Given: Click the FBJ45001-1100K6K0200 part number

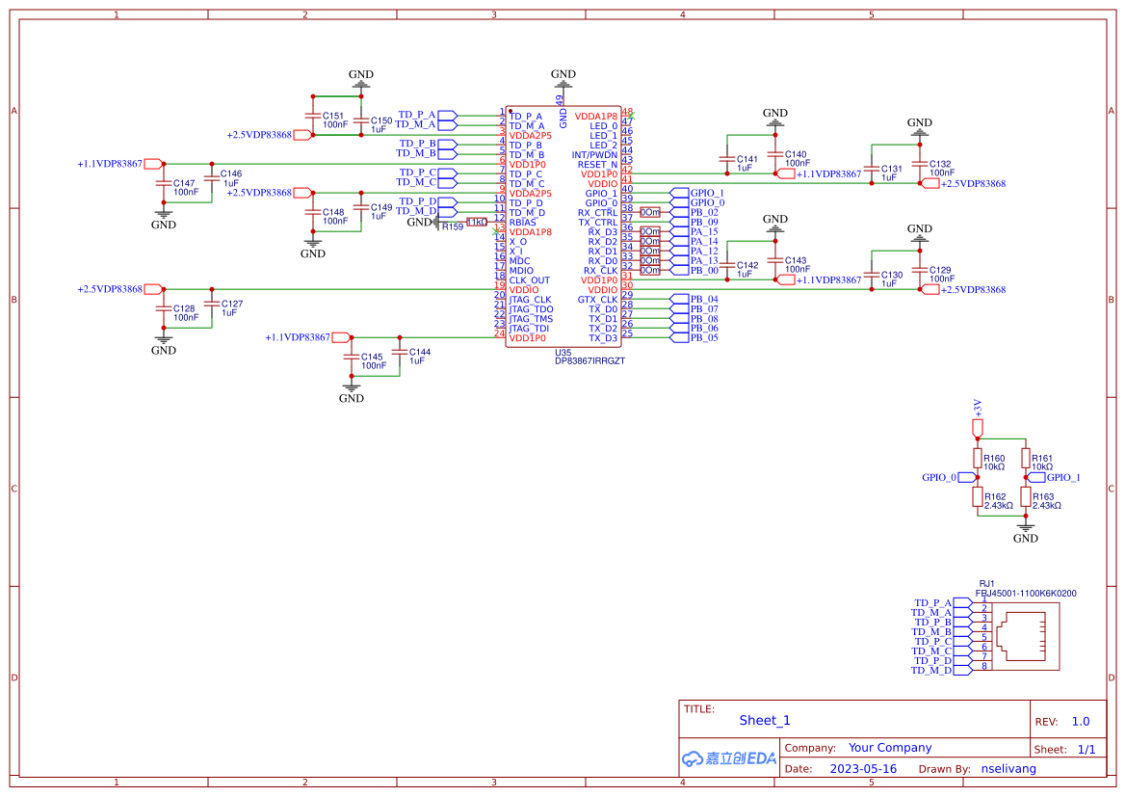Looking at the screenshot, I should 1026,593.
